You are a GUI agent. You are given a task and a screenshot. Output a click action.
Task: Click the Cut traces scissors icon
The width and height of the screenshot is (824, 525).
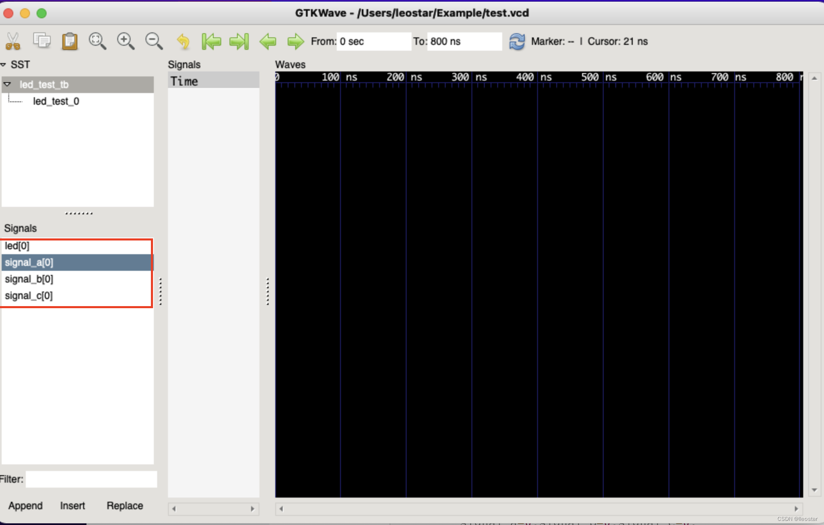13,41
